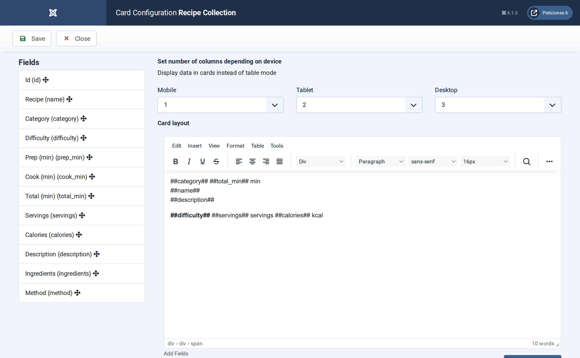Select the span element in path bar
Viewport: 580px width, 358px height.
click(x=196, y=344)
